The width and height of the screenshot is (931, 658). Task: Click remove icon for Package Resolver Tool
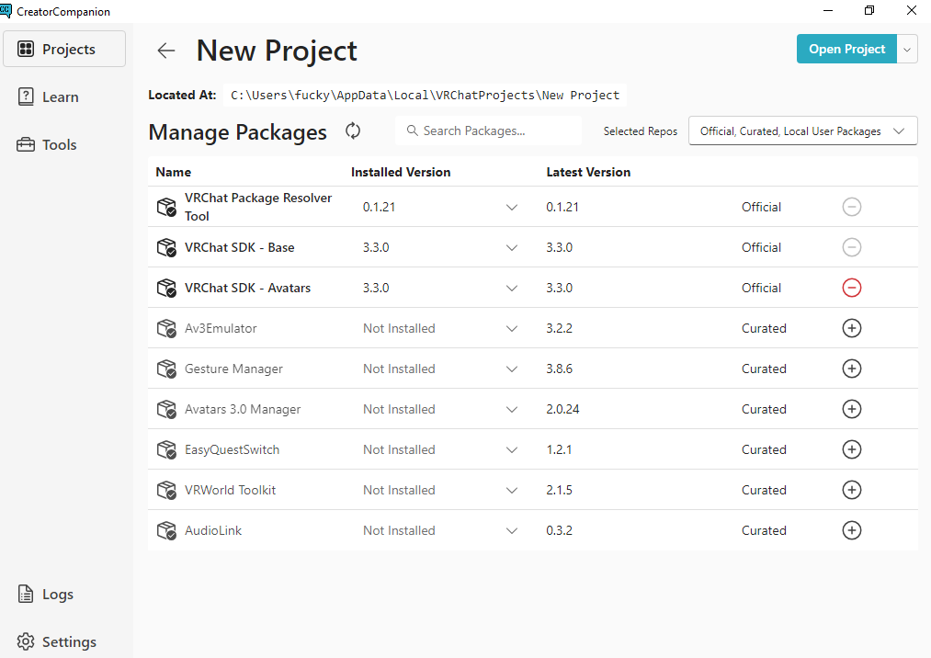point(851,207)
